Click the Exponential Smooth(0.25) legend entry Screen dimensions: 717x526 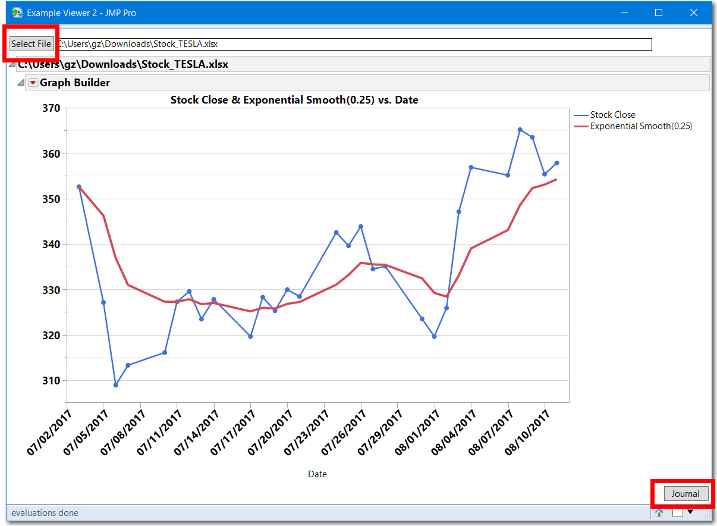(633, 126)
